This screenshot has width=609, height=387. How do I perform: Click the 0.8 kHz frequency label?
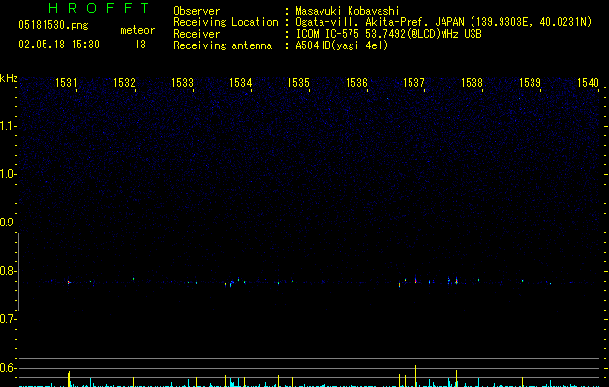pos(8,271)
